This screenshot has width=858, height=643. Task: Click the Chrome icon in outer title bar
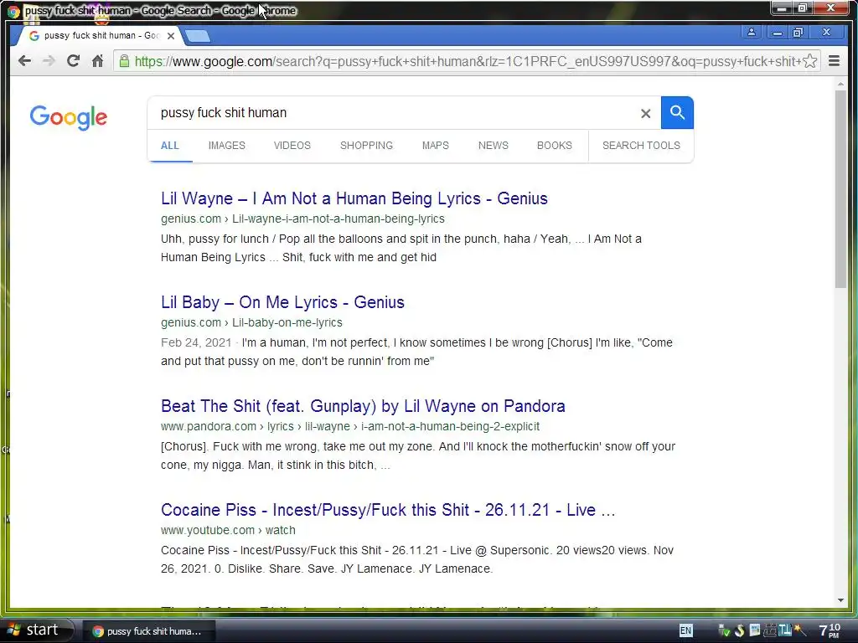[x=13, y=10]
